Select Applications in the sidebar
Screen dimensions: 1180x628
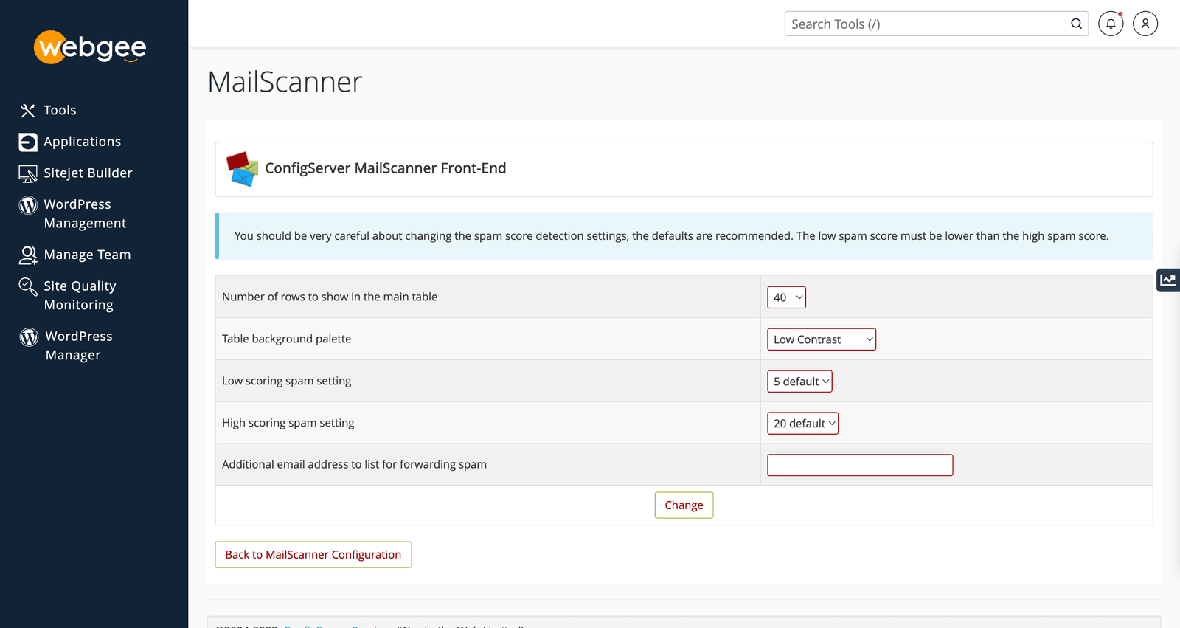82,142
